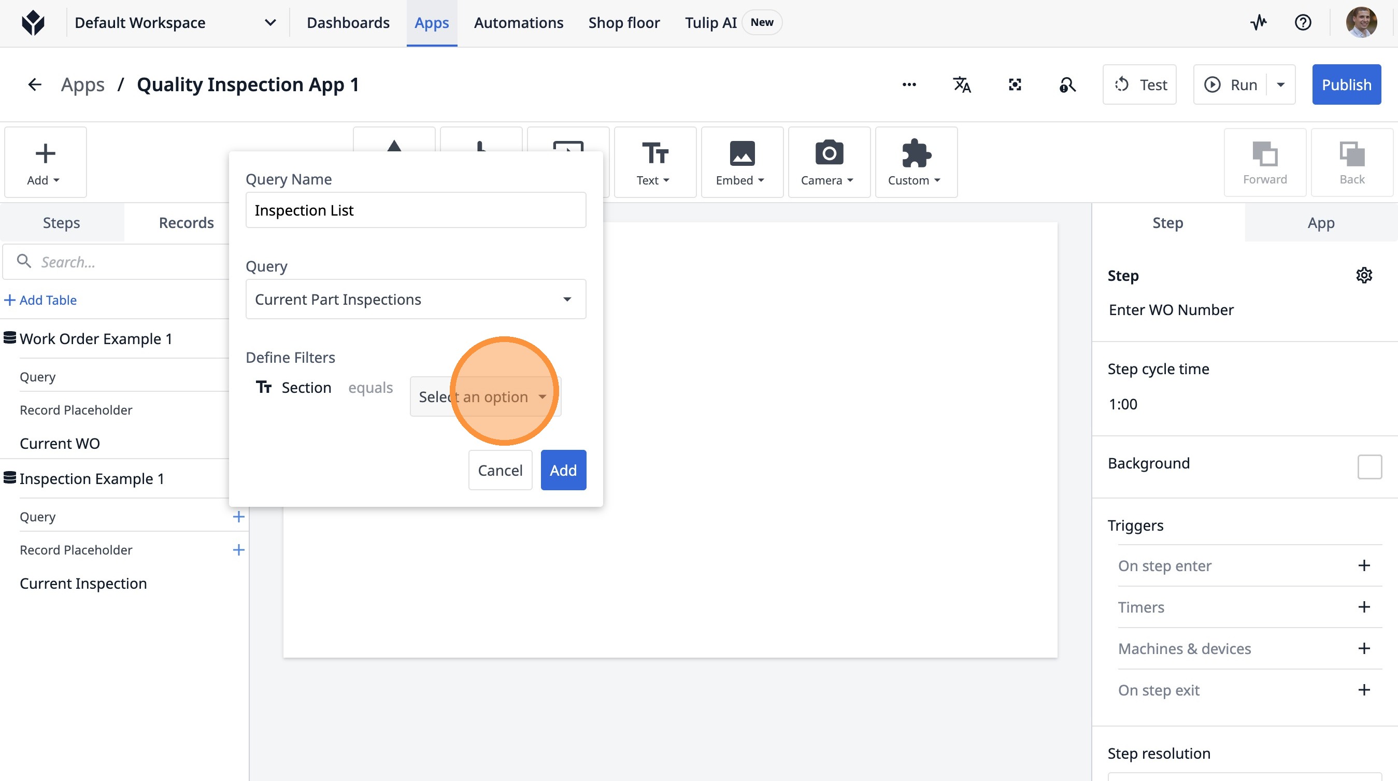Add an On step enter trigger

tap(1364, 565)
